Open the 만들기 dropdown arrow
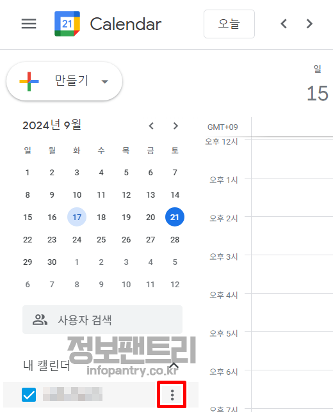Viewport: 333px width, 412px height. (x=104, y=81)
